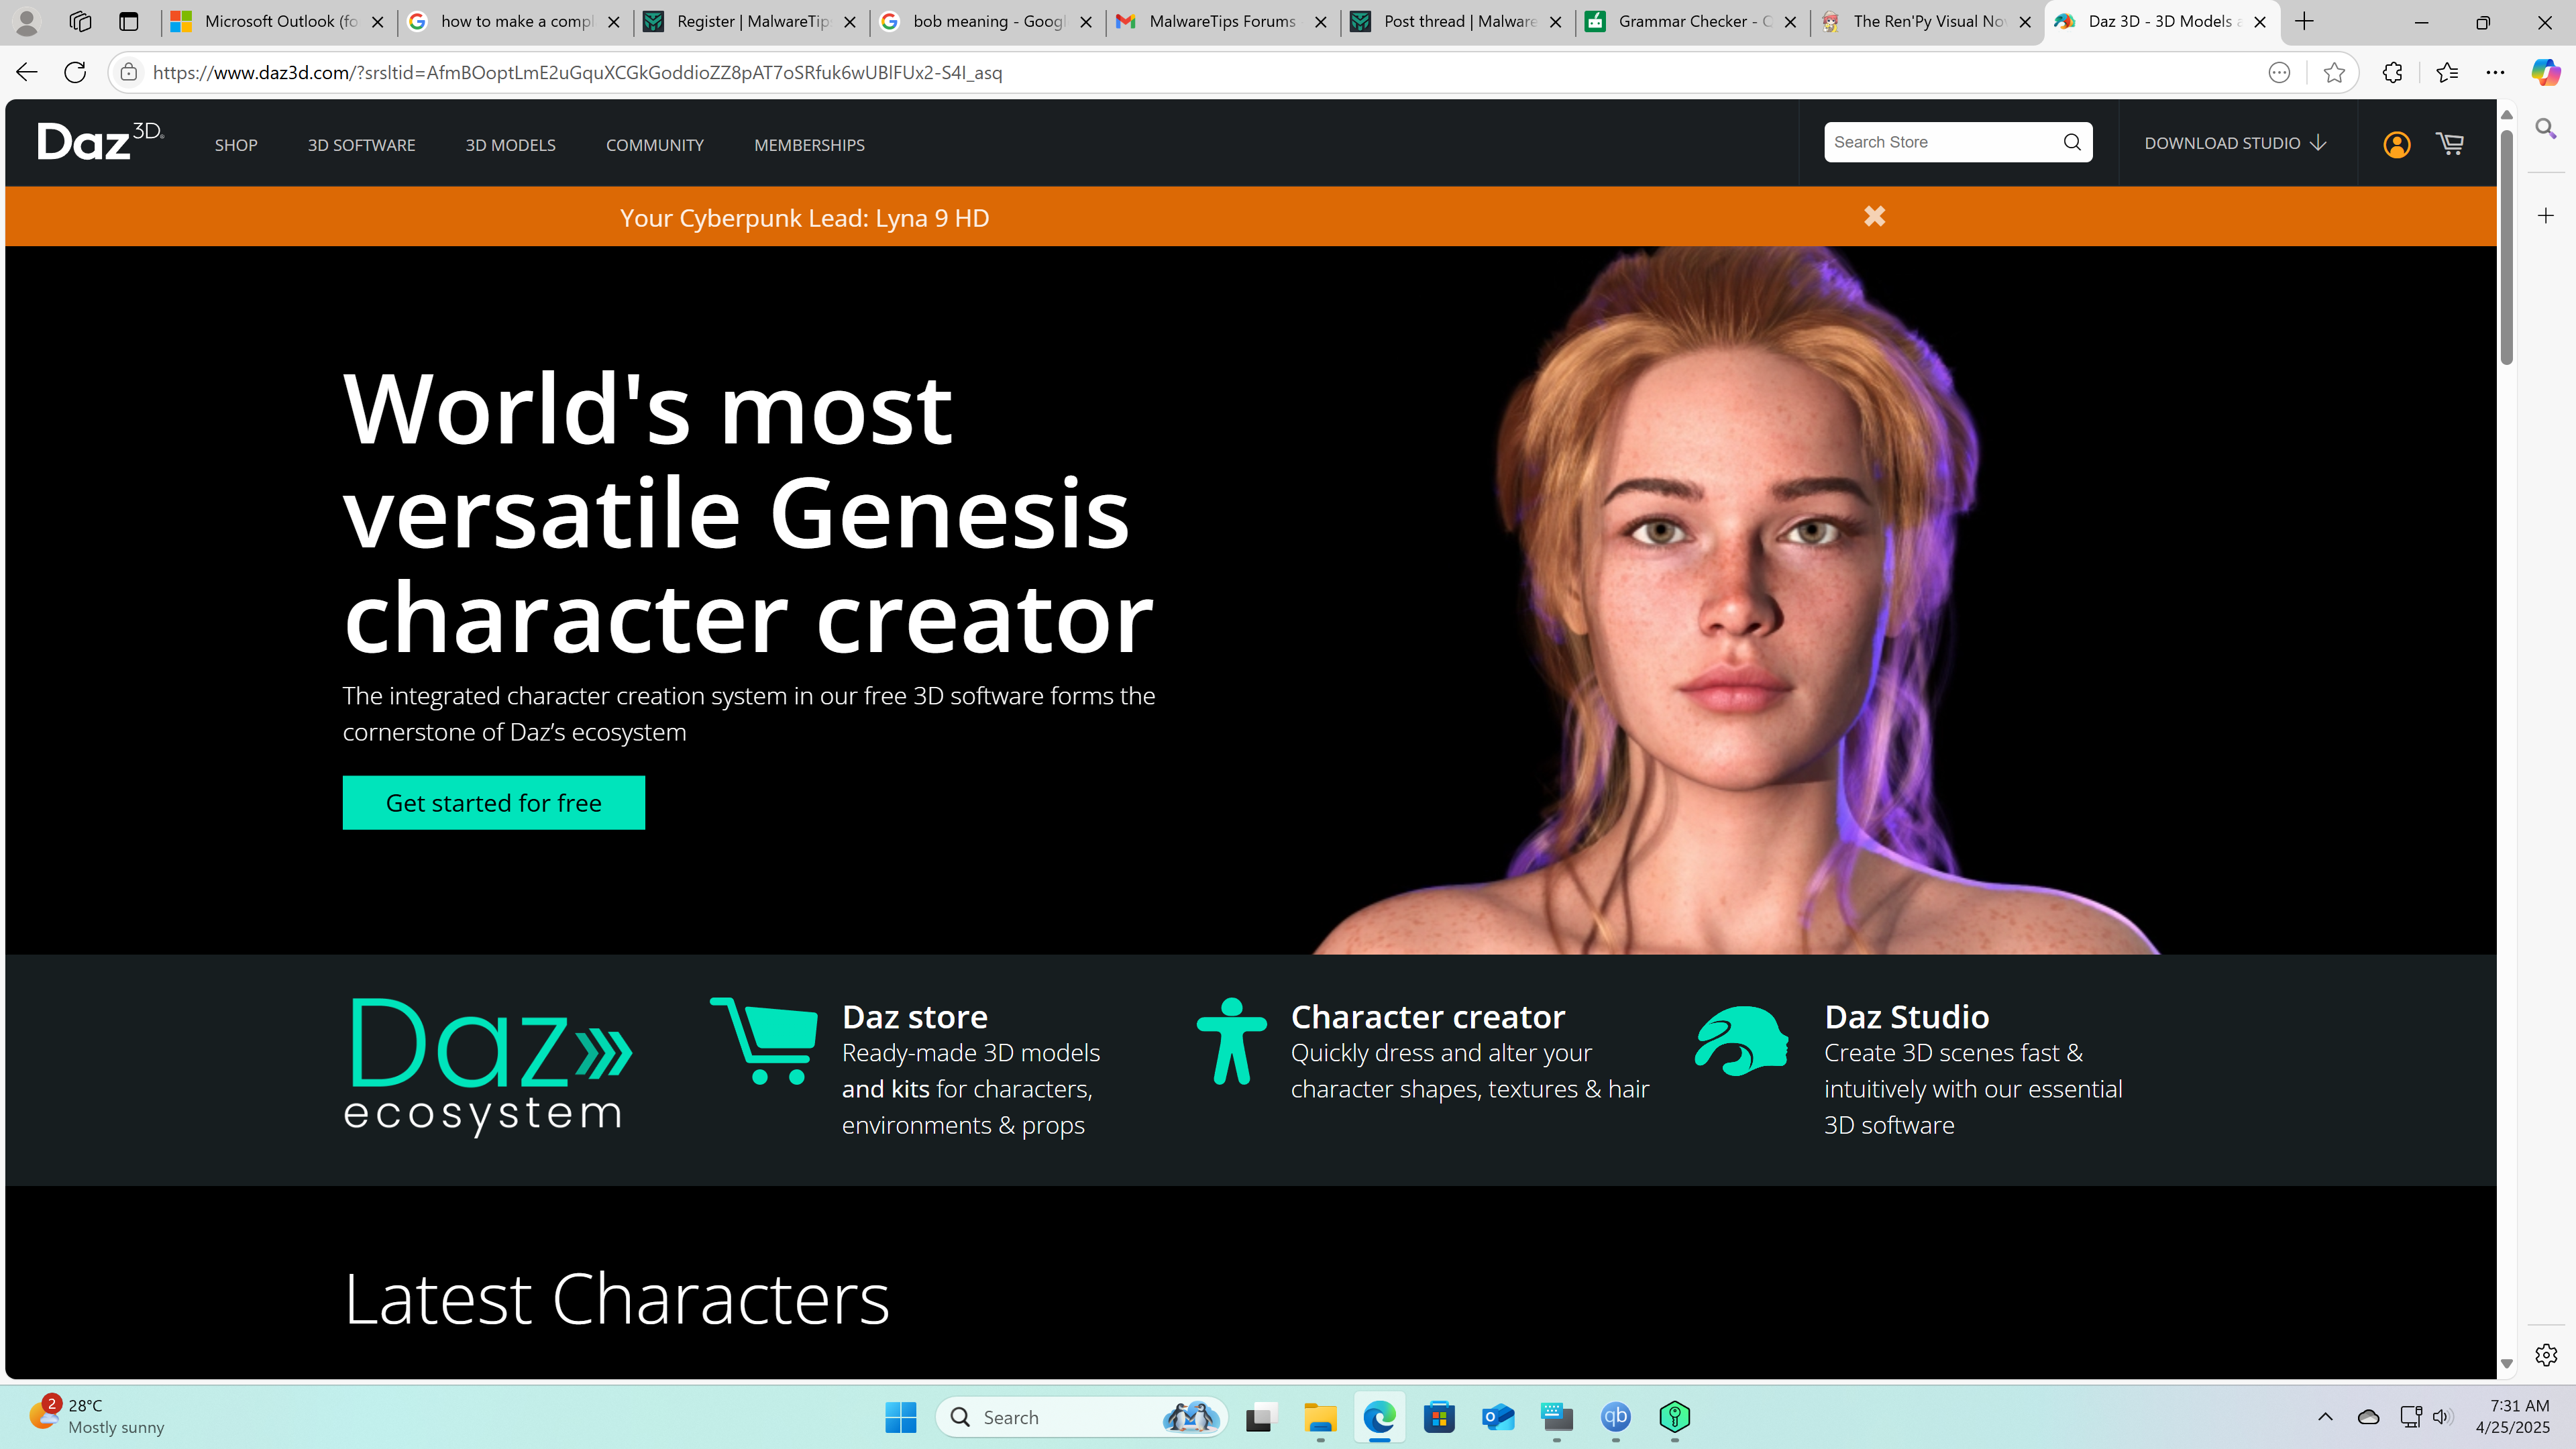Show hidden system tray icons

2325,1416
